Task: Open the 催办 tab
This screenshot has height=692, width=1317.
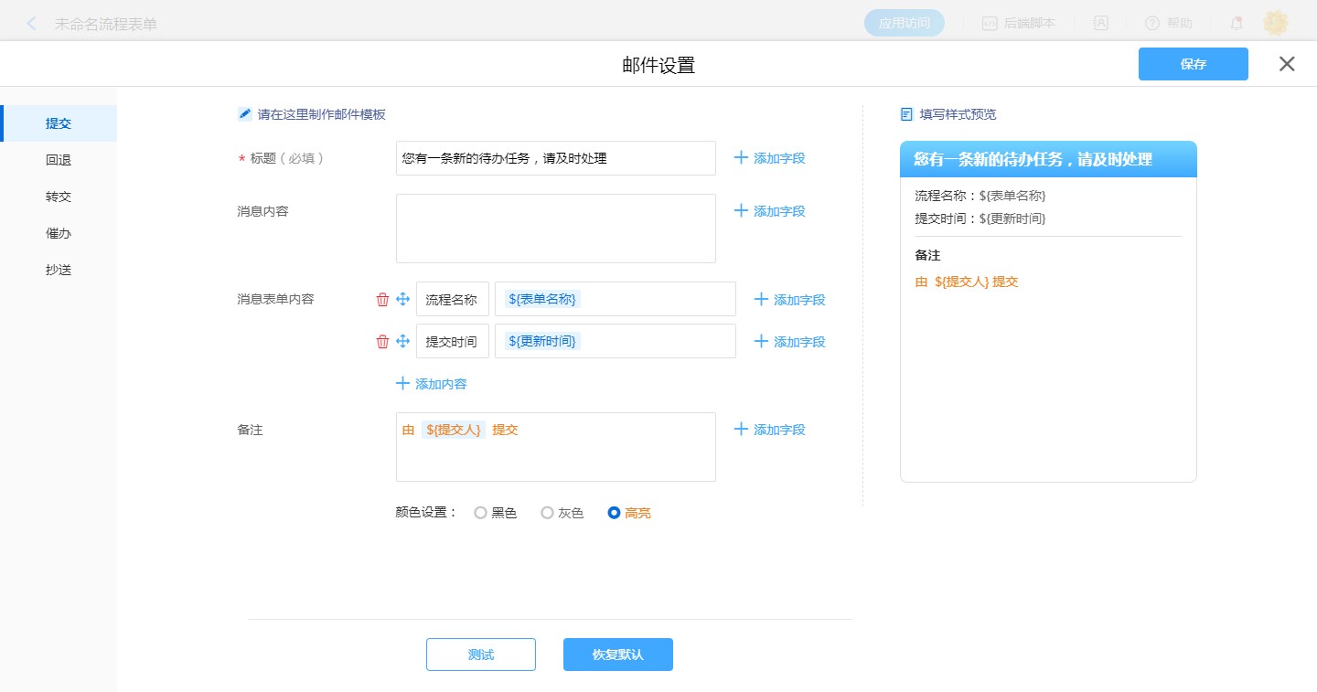Action: coord(59,233)
